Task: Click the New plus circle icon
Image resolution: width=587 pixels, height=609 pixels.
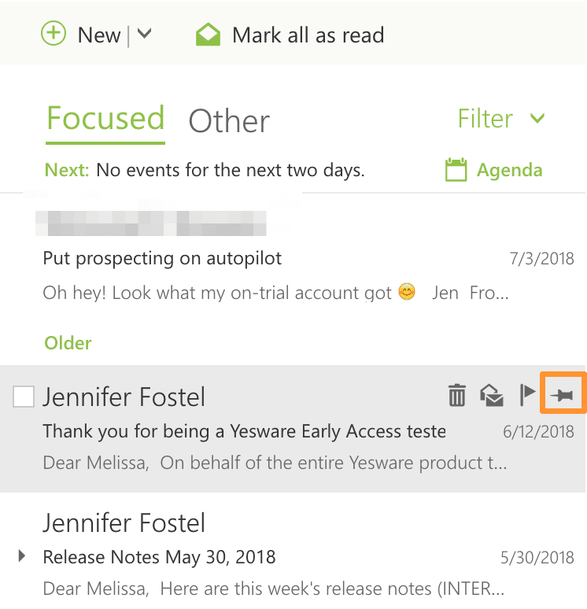Action: 54,35
